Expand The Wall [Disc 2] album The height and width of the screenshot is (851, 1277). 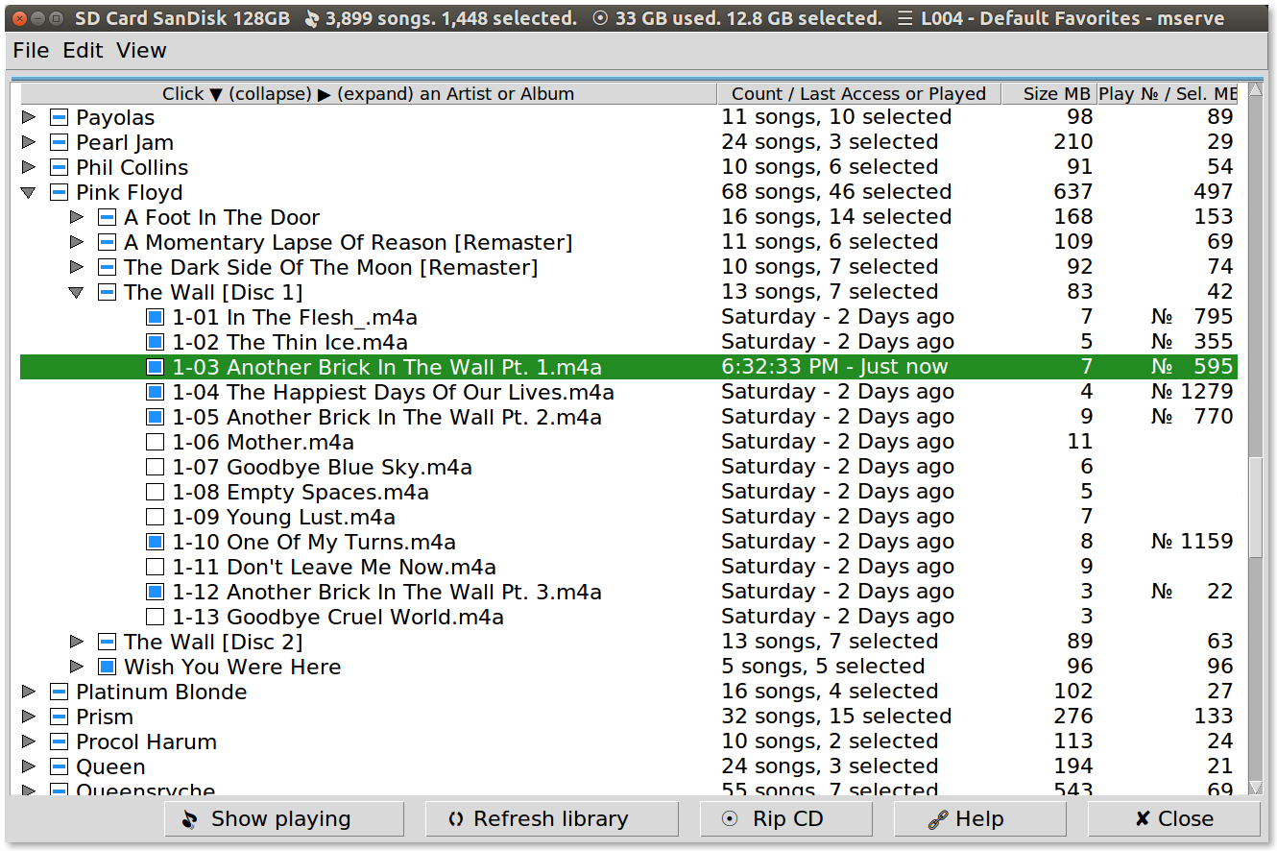tap(77, 642)
